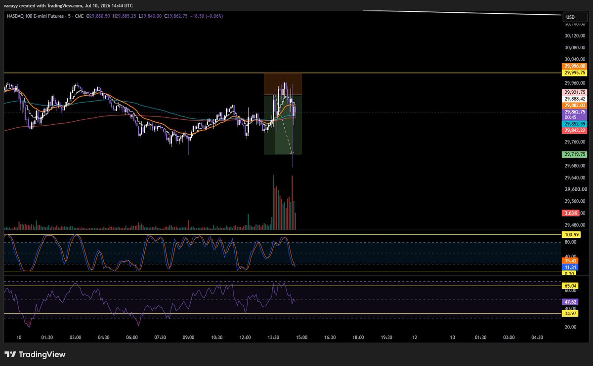593x366 pixels.
Task: Click the 09:00 time axis label
Action: [188, 337]
